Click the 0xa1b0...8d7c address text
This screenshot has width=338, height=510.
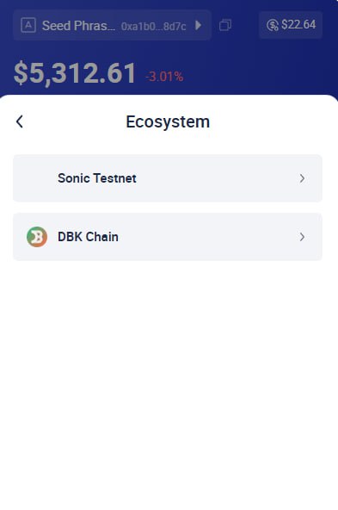(153, 26)
